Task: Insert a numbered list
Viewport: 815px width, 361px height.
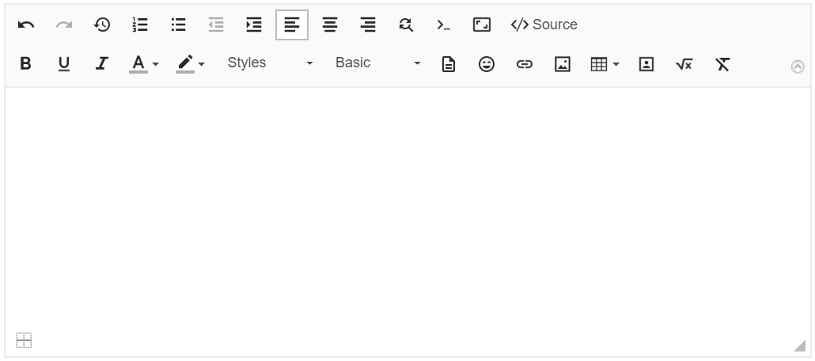Action: [x=140, y=25]
